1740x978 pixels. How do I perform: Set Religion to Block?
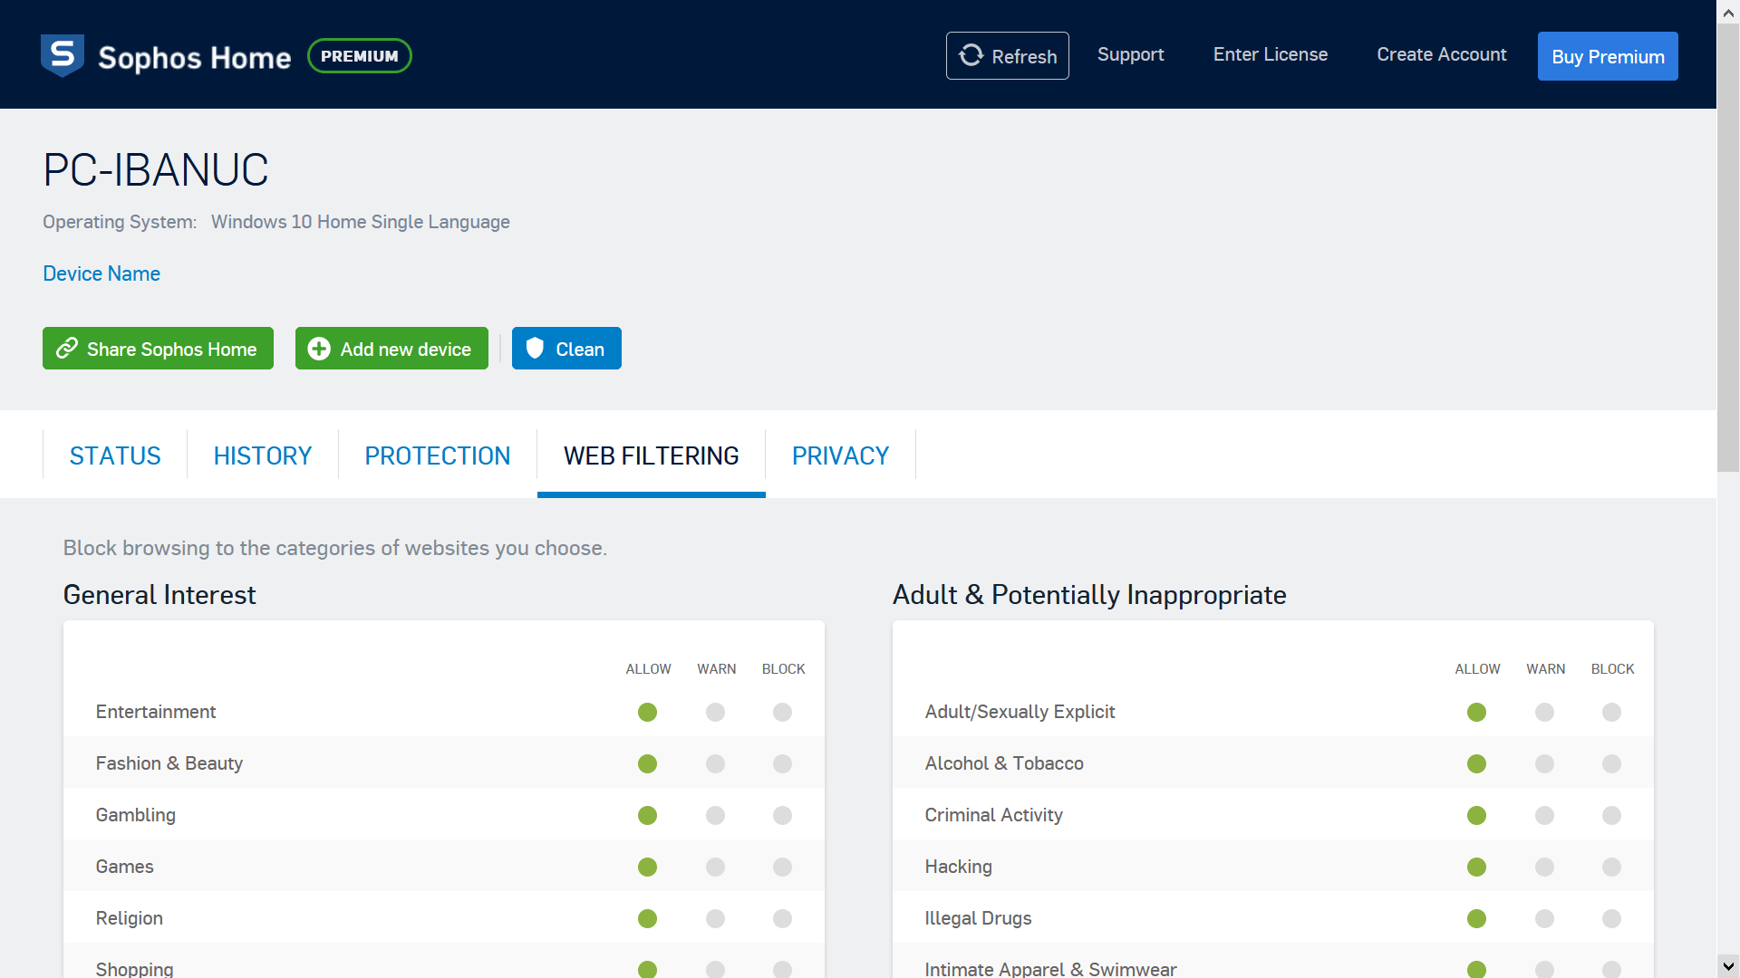[782, 918]
